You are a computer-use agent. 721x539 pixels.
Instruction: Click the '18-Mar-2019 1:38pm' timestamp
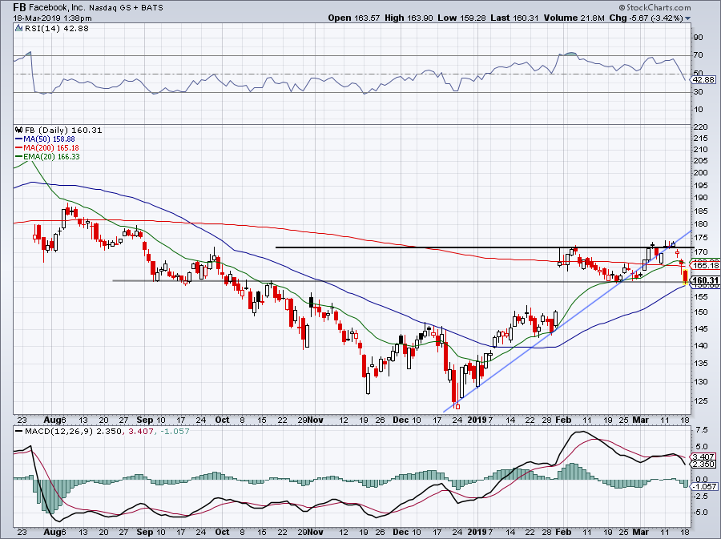click(x=52, y=18)
